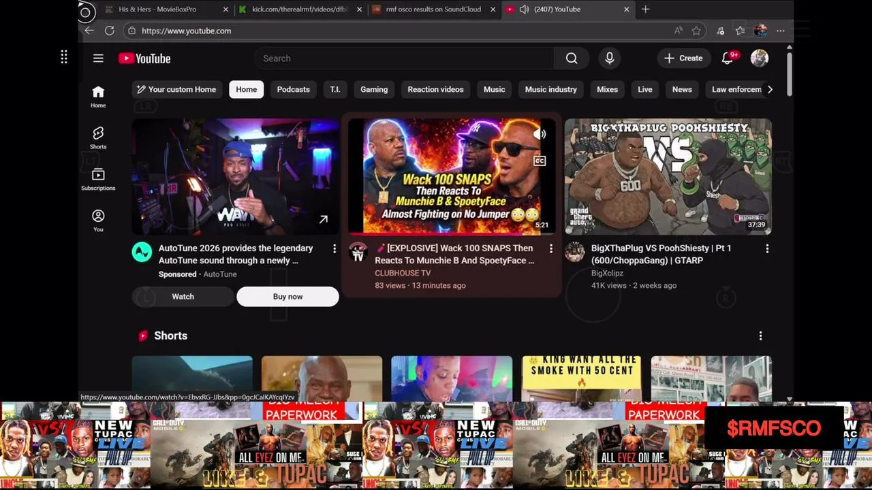Image resolution: width=872 pixels, height=490 pixels.
Task: Close the YouTube browser tab
Action: [626, 10]
